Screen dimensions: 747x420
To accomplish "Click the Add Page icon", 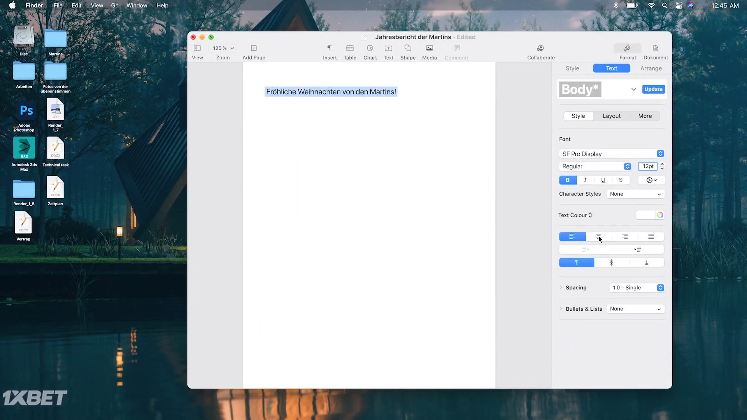I will coord(254,48).
